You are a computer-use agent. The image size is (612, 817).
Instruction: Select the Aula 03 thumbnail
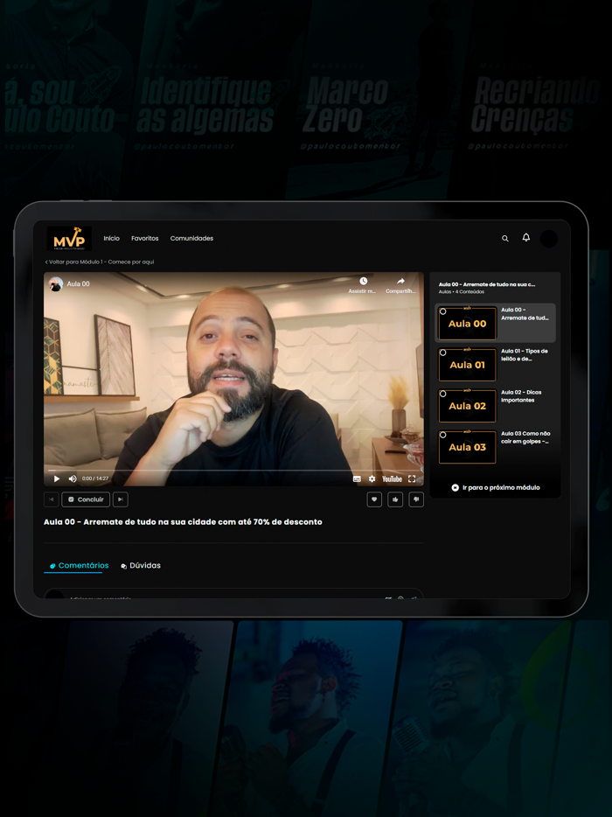click(467, 447)
